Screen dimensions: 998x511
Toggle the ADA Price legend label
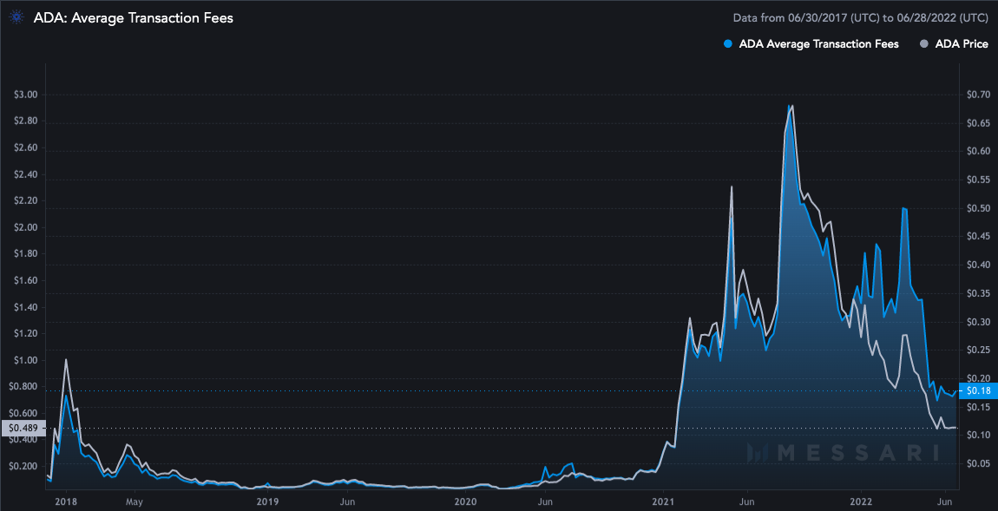point(961,44)
